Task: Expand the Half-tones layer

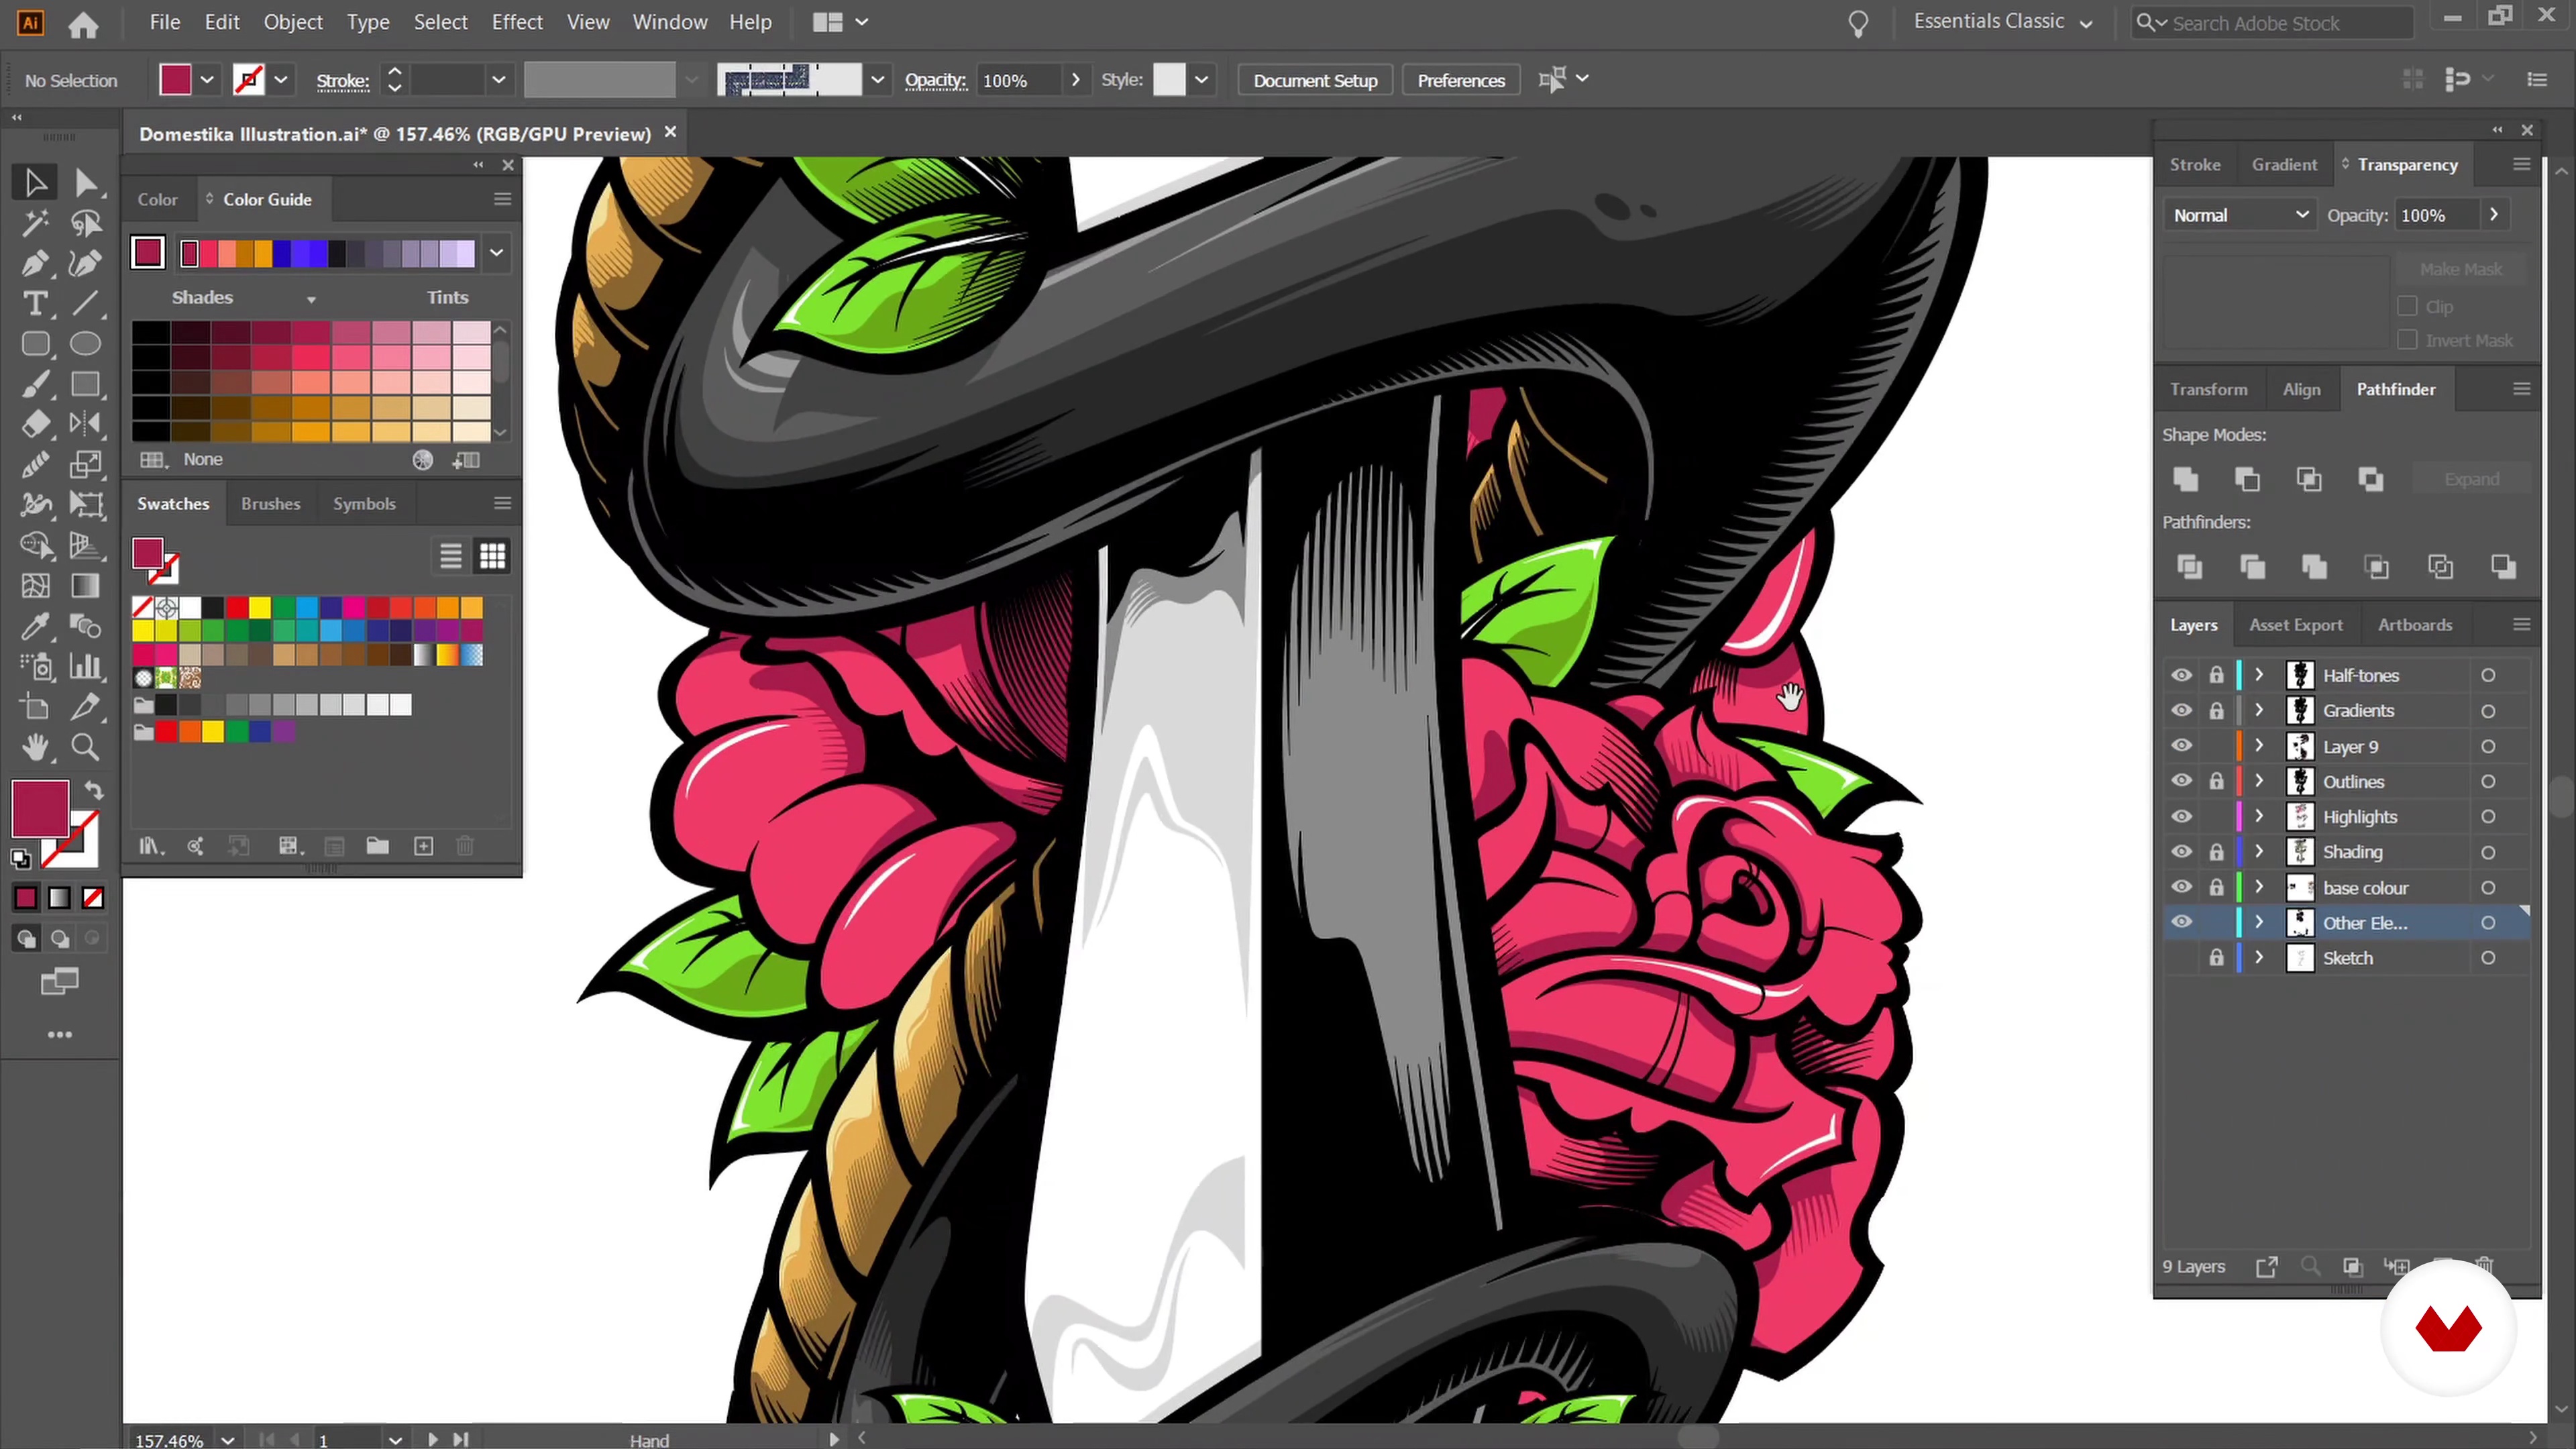Action: tap(2259, 675)
